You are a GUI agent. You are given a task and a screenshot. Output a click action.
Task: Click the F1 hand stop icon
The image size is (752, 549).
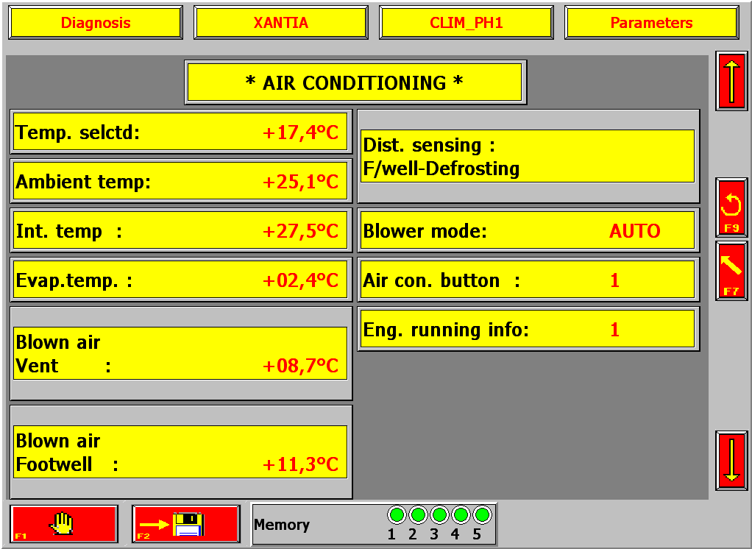[x=64, y=524]
